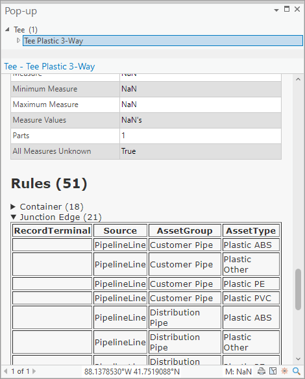Click the pan to feature map icon

[x=273, y=371]
